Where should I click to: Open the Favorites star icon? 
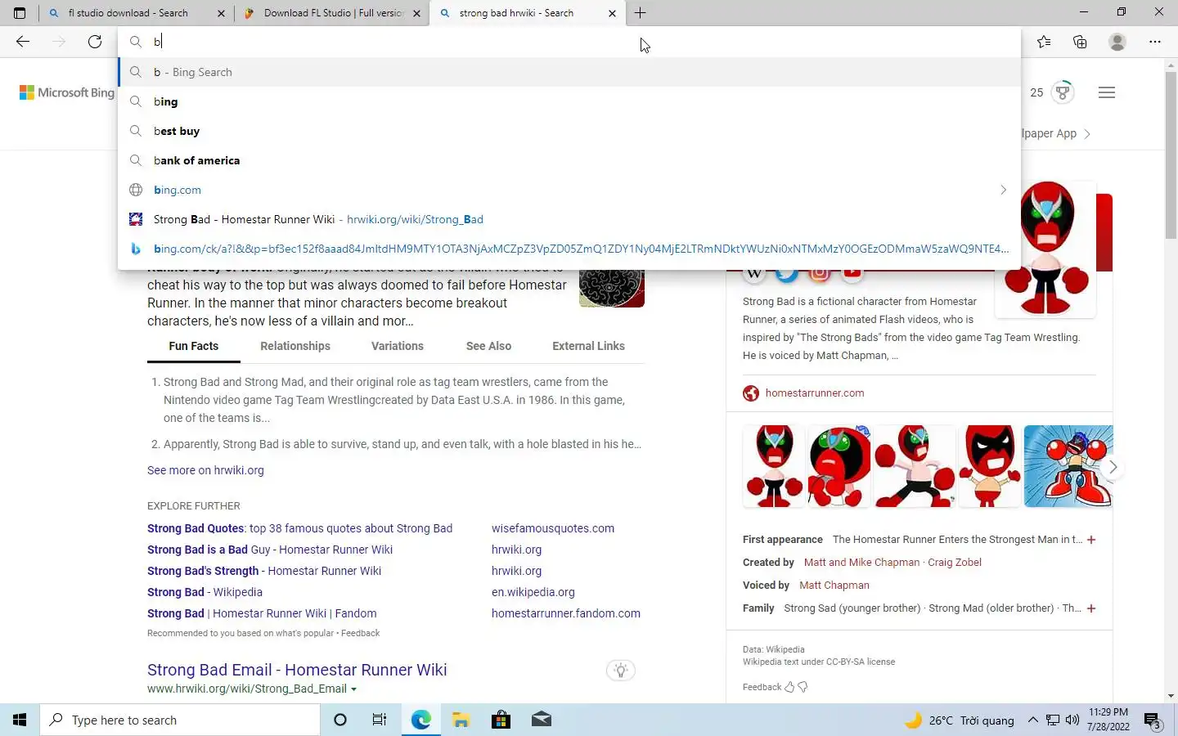click(1044, 42)
